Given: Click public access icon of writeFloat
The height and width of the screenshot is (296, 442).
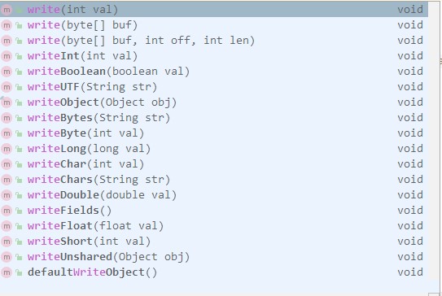Looking at the screenshot, I should tap(20, 226).
